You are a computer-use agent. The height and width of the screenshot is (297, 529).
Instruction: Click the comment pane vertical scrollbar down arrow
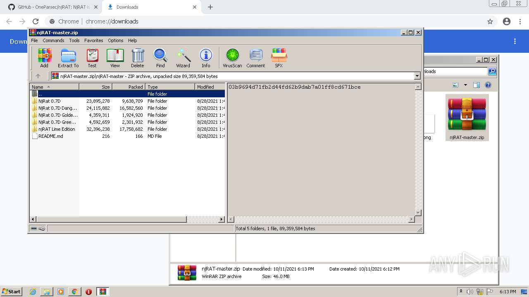click(418, 213)
